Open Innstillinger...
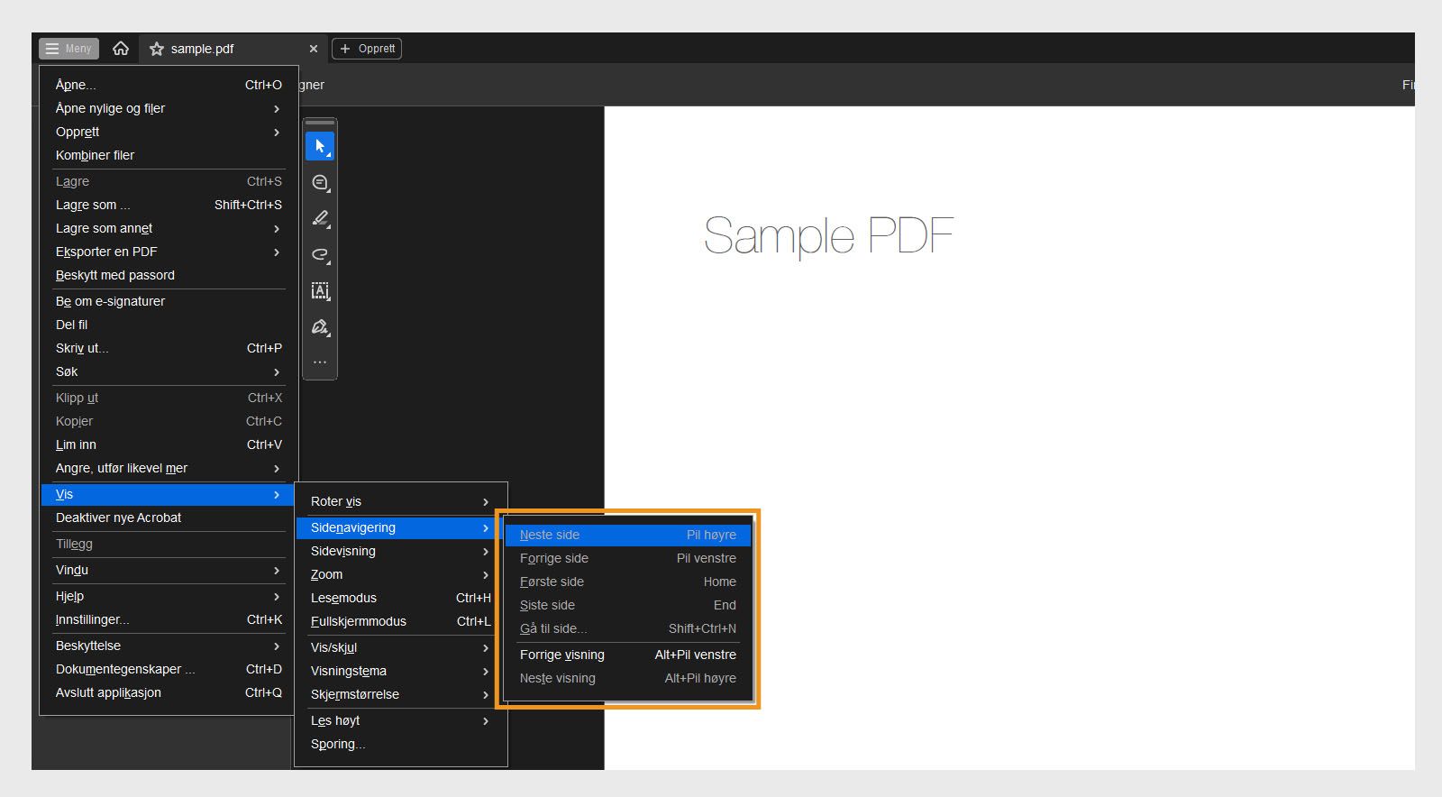 (169, 619)
